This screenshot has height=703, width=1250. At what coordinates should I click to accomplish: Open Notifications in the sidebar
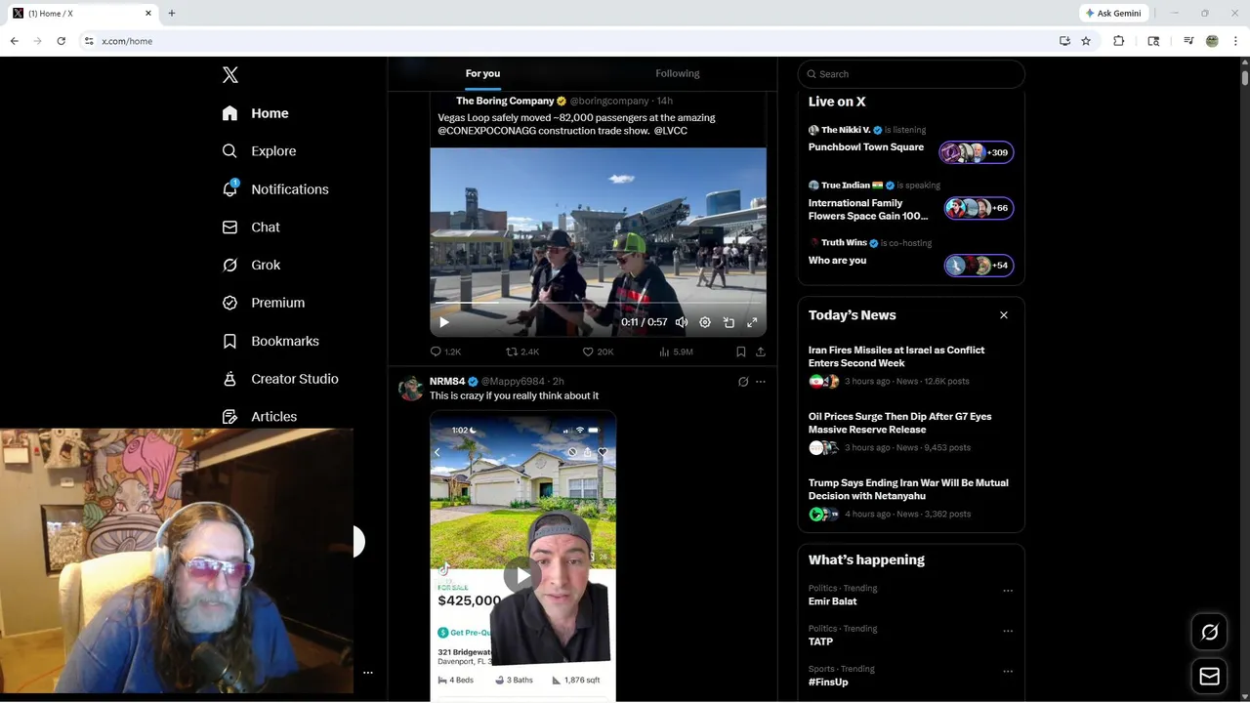[274, 189]
